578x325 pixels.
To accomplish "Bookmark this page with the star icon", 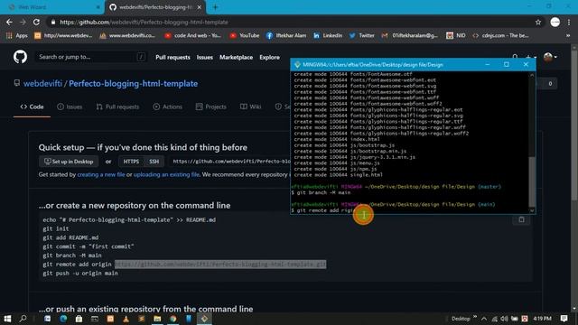I will [x=538, y=22].
